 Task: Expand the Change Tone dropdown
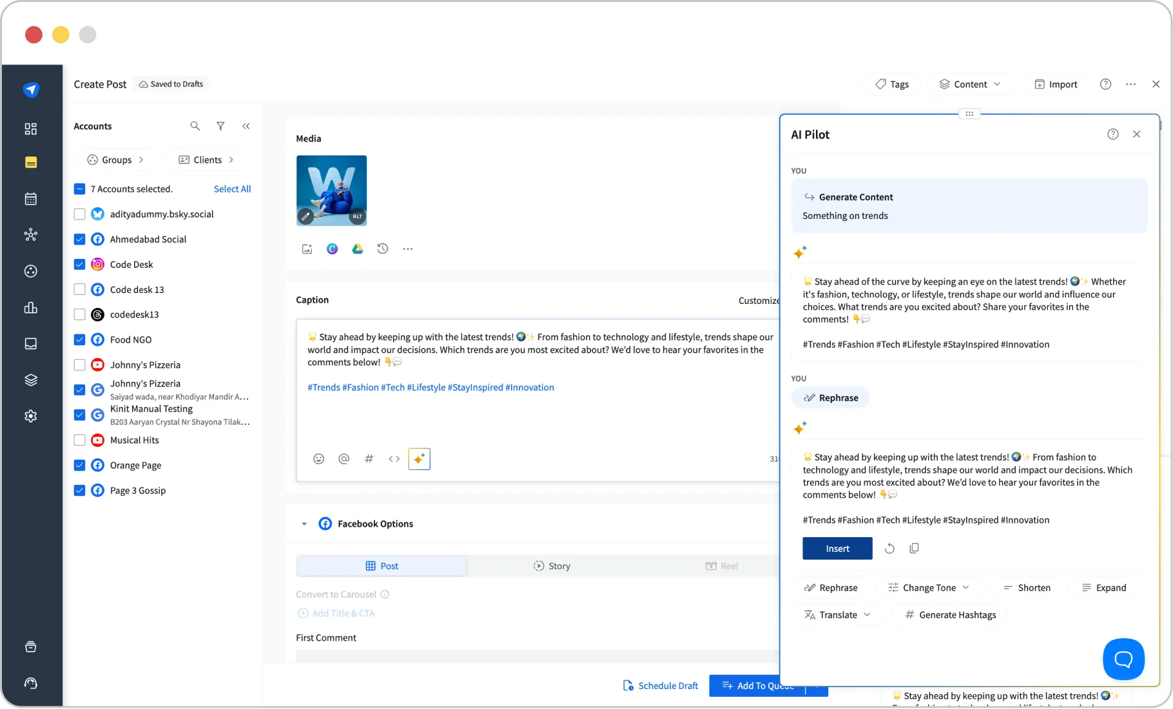929,587
